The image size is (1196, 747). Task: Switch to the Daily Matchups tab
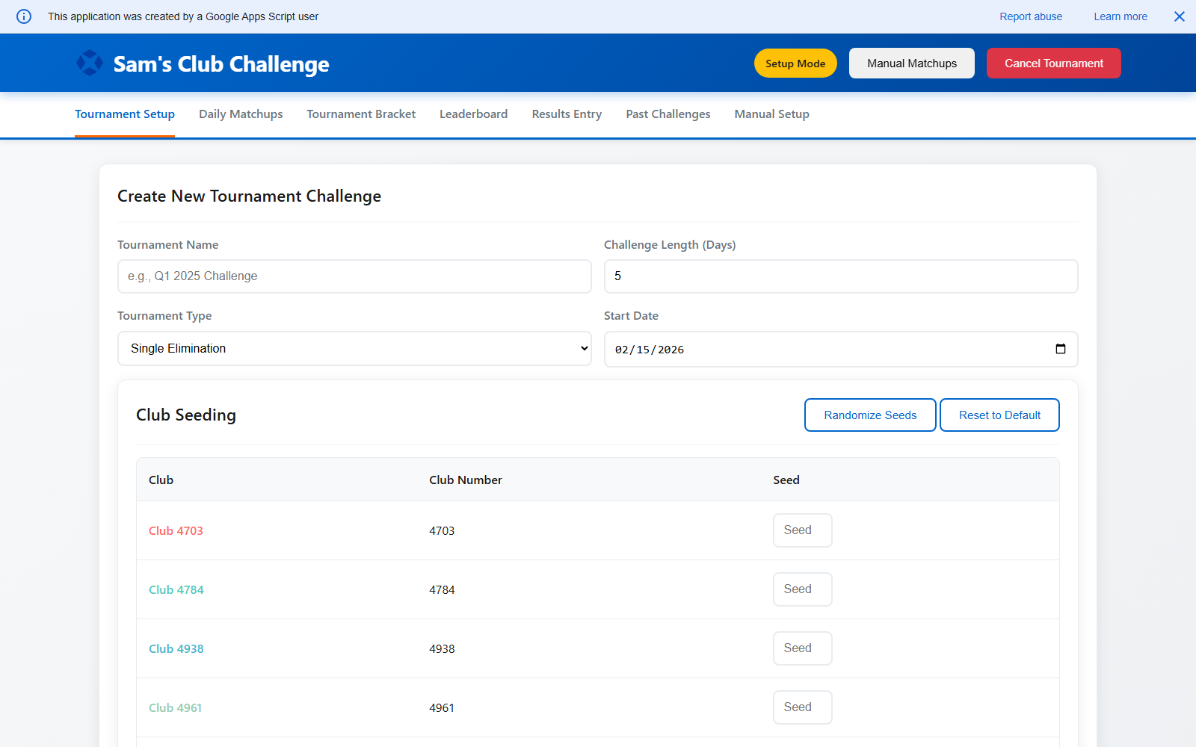(x=240, y=114)
